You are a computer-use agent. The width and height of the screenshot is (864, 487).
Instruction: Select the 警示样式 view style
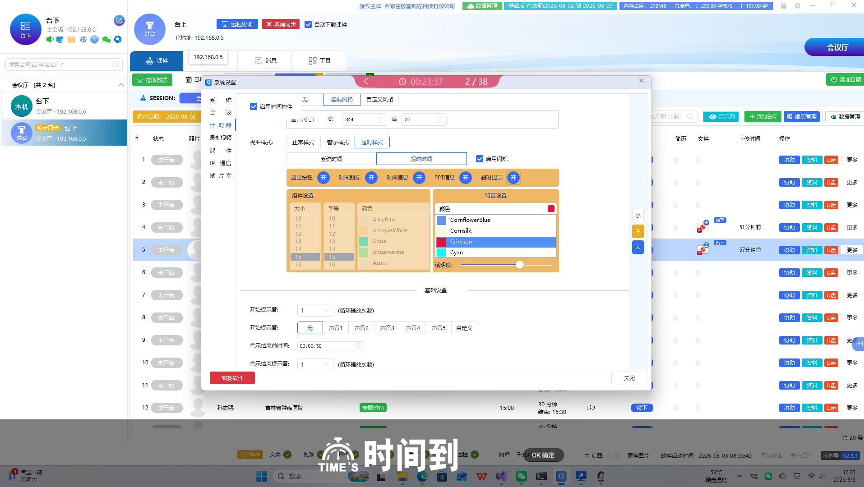click(x=338, y=142)
